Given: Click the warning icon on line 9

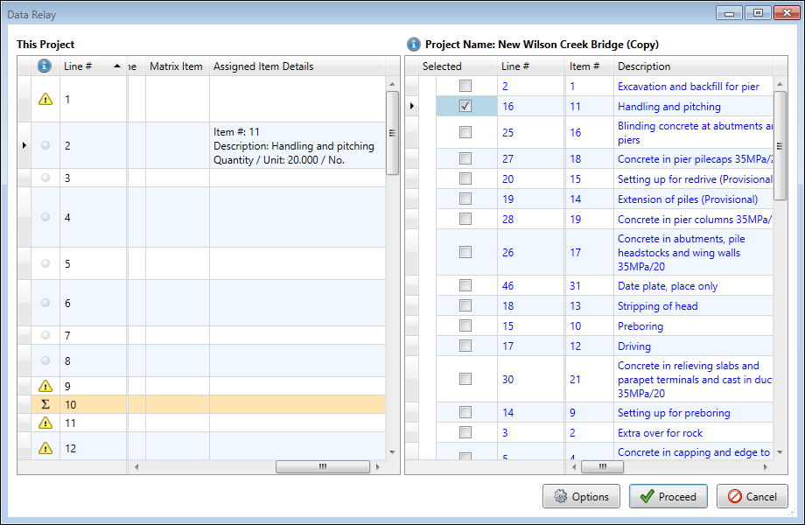Looking at the screenshot, I should point(45,386).
